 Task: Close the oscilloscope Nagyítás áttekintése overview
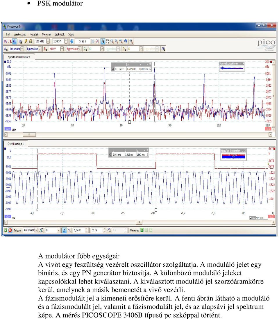pyautogui.click(x=245, y=151)
